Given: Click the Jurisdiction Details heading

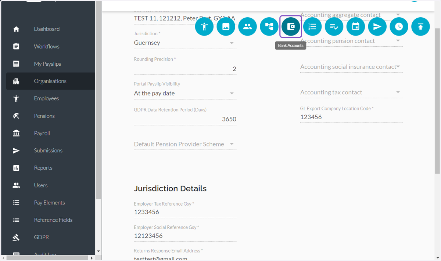Looking at the screenshot, I should point(170,189).
